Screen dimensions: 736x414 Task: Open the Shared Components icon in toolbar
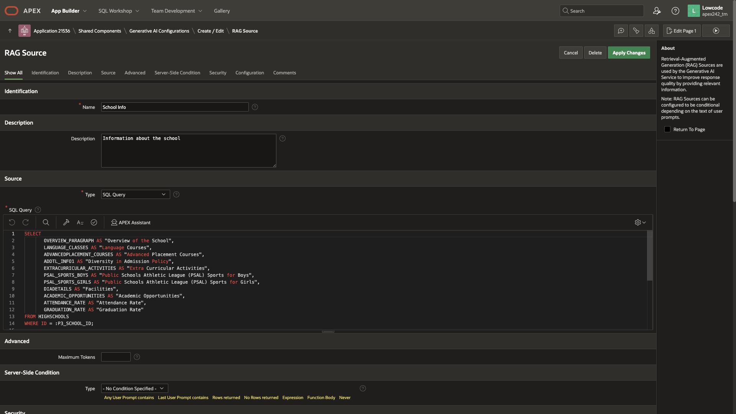coord(651,31)
